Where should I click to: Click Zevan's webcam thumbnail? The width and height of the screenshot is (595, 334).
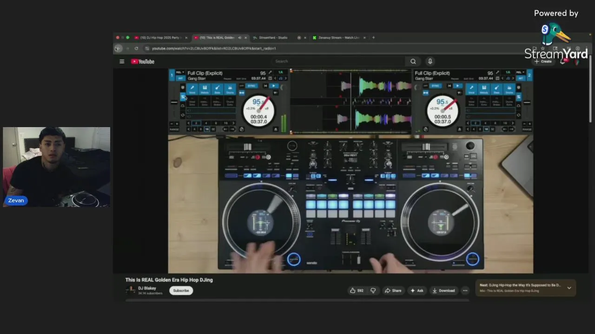56,167
